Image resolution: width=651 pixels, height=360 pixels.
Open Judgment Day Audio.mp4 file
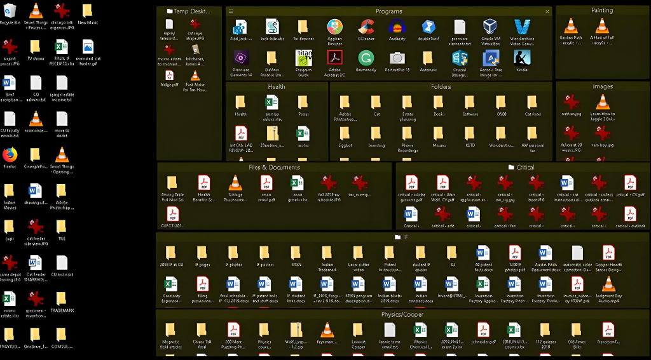point(608,285)
